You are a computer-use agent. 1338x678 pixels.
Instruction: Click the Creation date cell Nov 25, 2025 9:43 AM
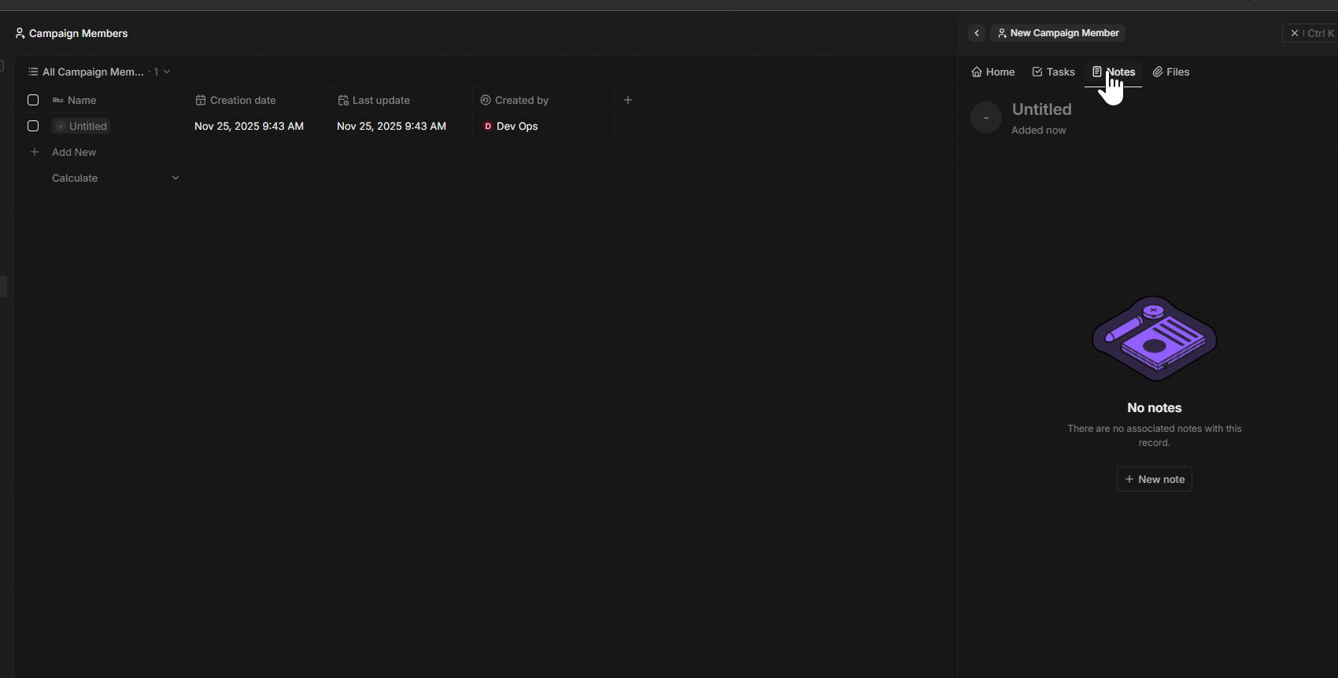[259, 126]
